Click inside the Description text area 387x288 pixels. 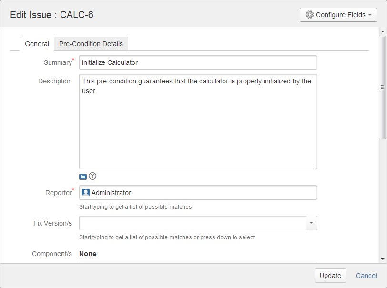point(198,122)
